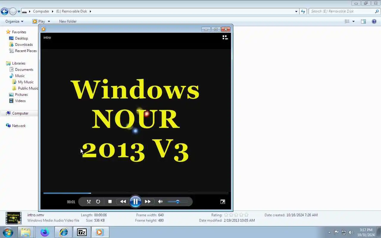Open 7-Zip from taskbar
The height and width of the screenshot is (238, 381).
pos(82,232)
